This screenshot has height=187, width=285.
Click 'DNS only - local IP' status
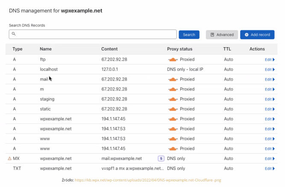pos(185,69)
